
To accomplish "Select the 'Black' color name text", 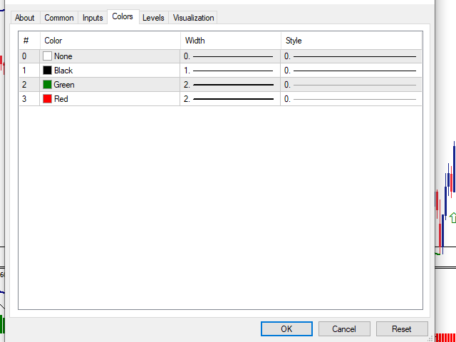I will click(63, 71).
